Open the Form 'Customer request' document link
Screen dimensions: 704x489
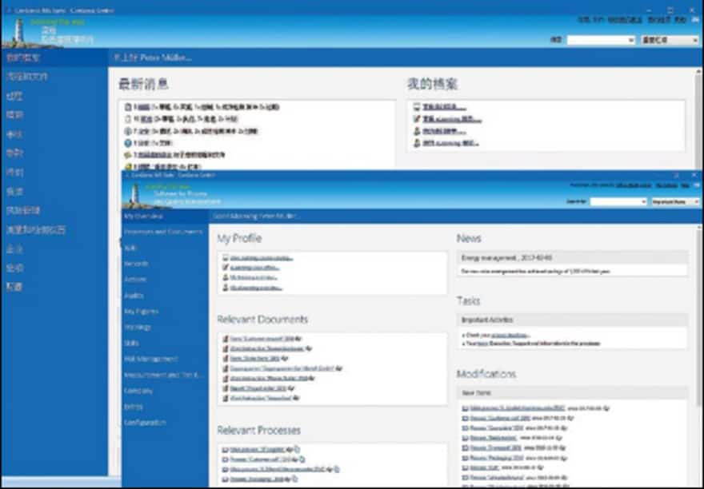(262, 339)
